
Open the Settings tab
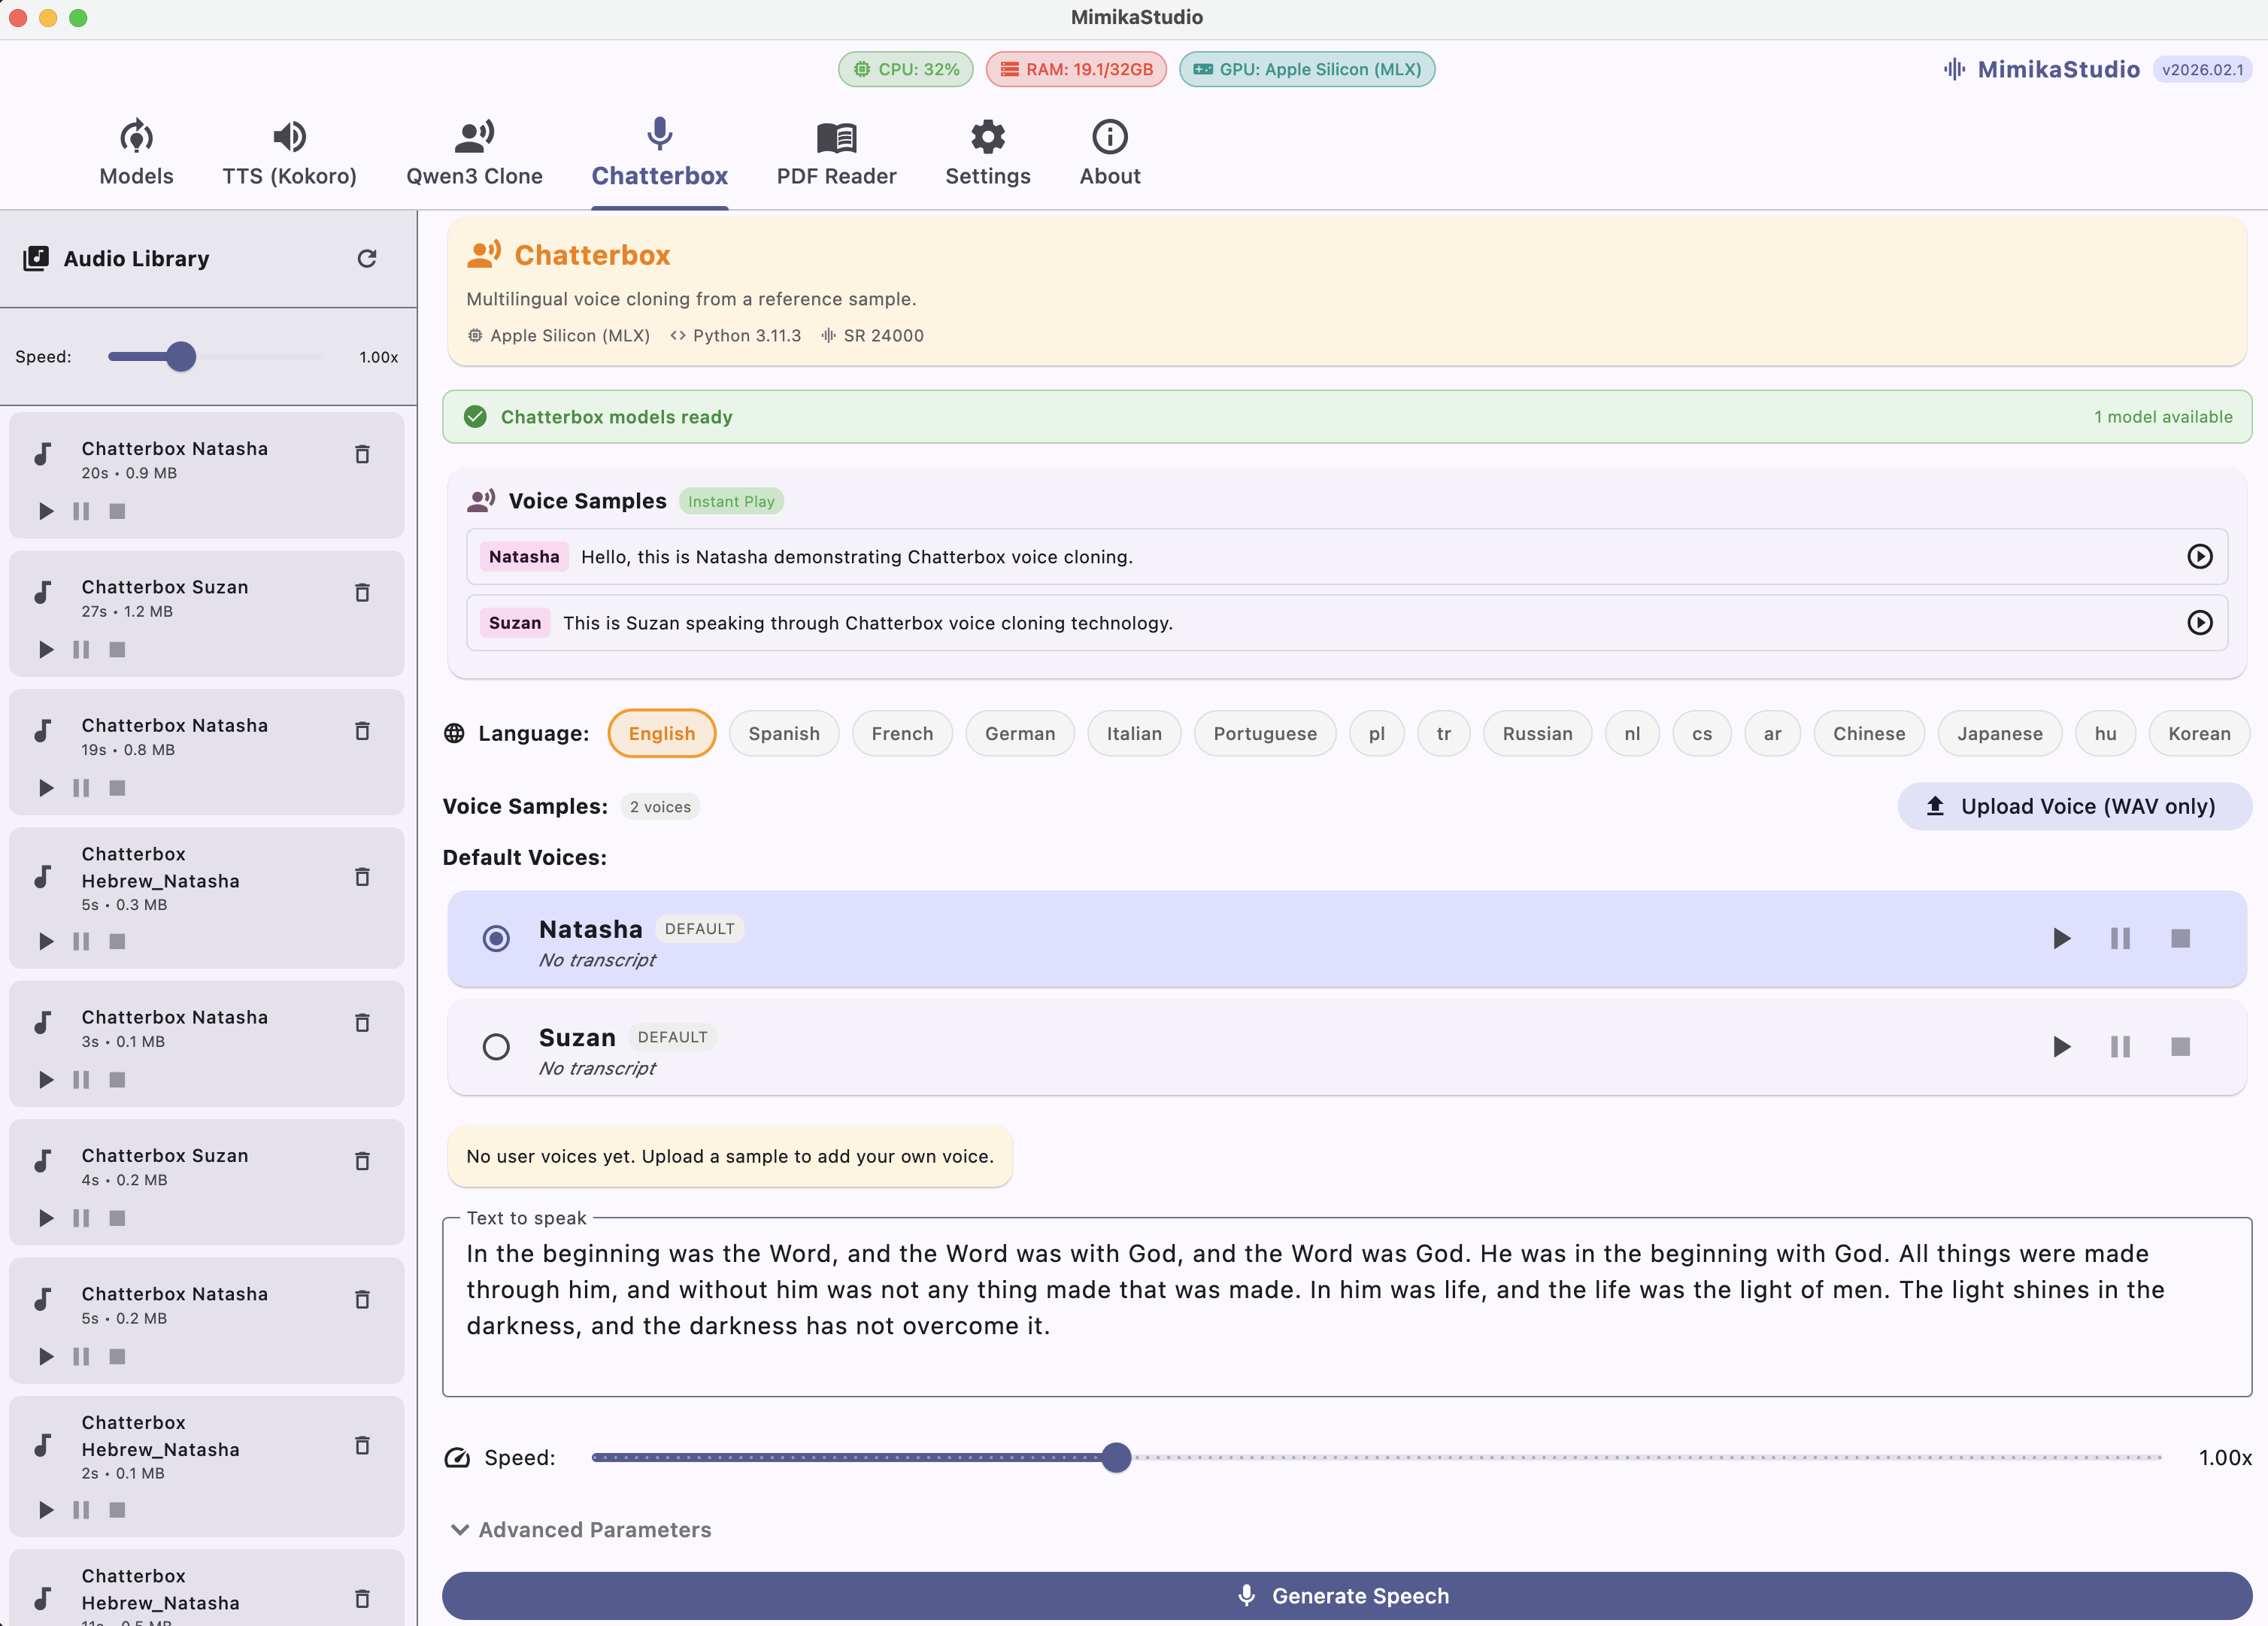(x=988, y=152)
